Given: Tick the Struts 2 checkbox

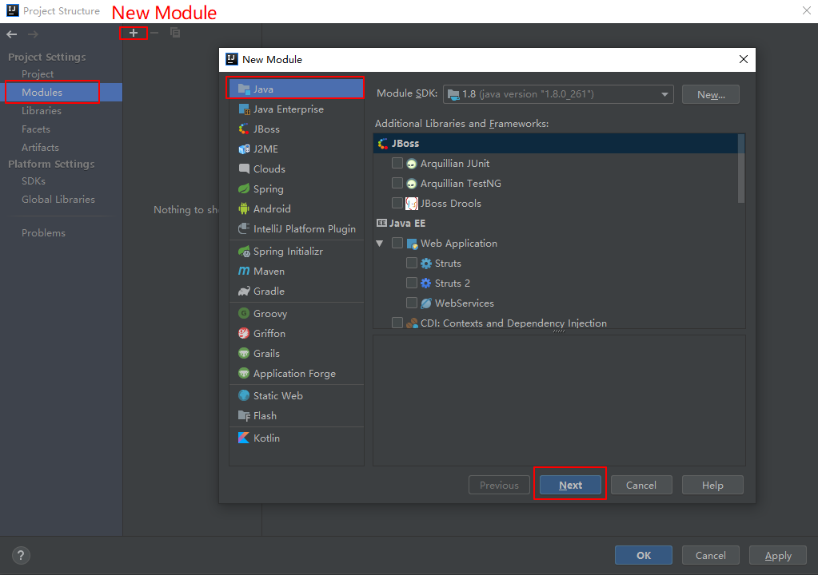Looking at the screenshot, I should click(x=412, y=284).
